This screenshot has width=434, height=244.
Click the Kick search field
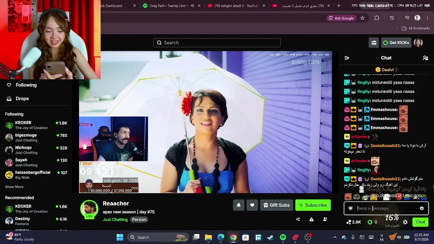[217, 43]
